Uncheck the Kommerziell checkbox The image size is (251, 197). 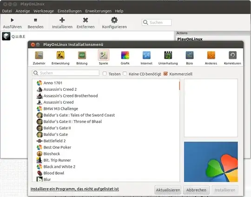(165, 74)
